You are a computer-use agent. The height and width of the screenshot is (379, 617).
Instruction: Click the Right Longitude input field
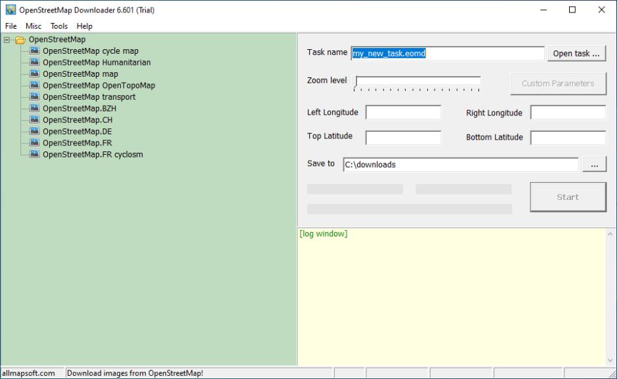click(568, 112)
